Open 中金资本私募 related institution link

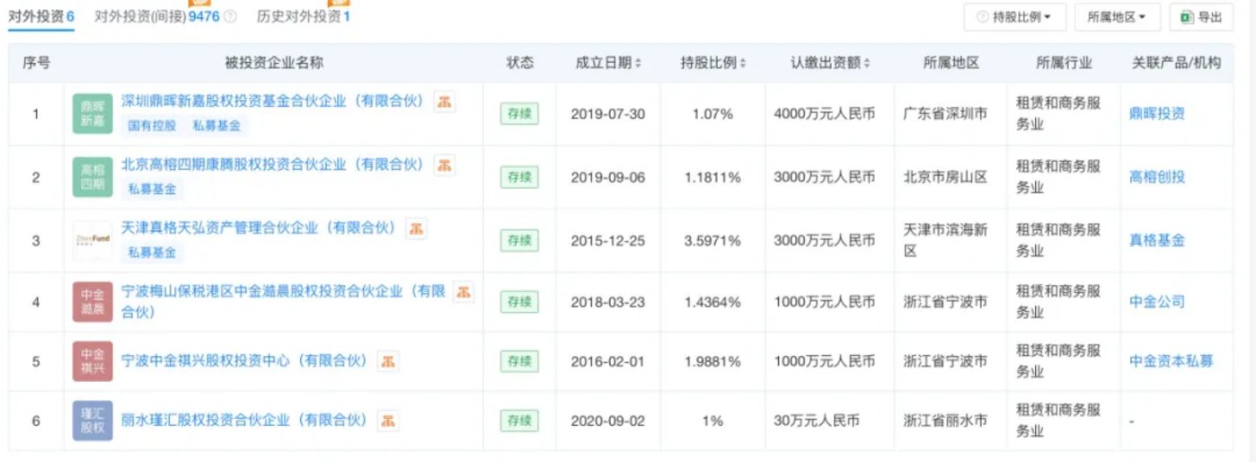[1171, 360]
